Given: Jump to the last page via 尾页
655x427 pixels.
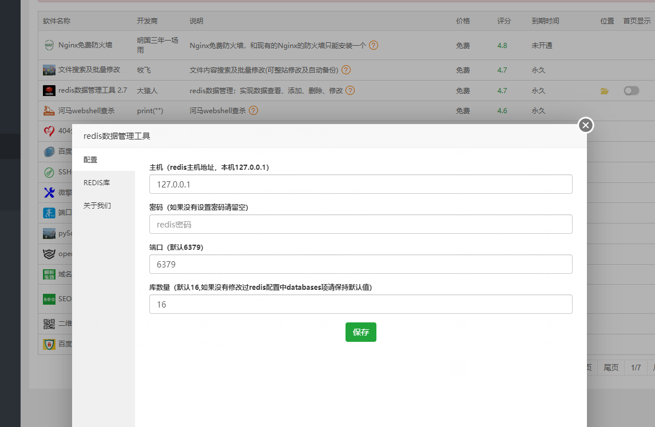Looking at the screenshot, I should [610, 368].
